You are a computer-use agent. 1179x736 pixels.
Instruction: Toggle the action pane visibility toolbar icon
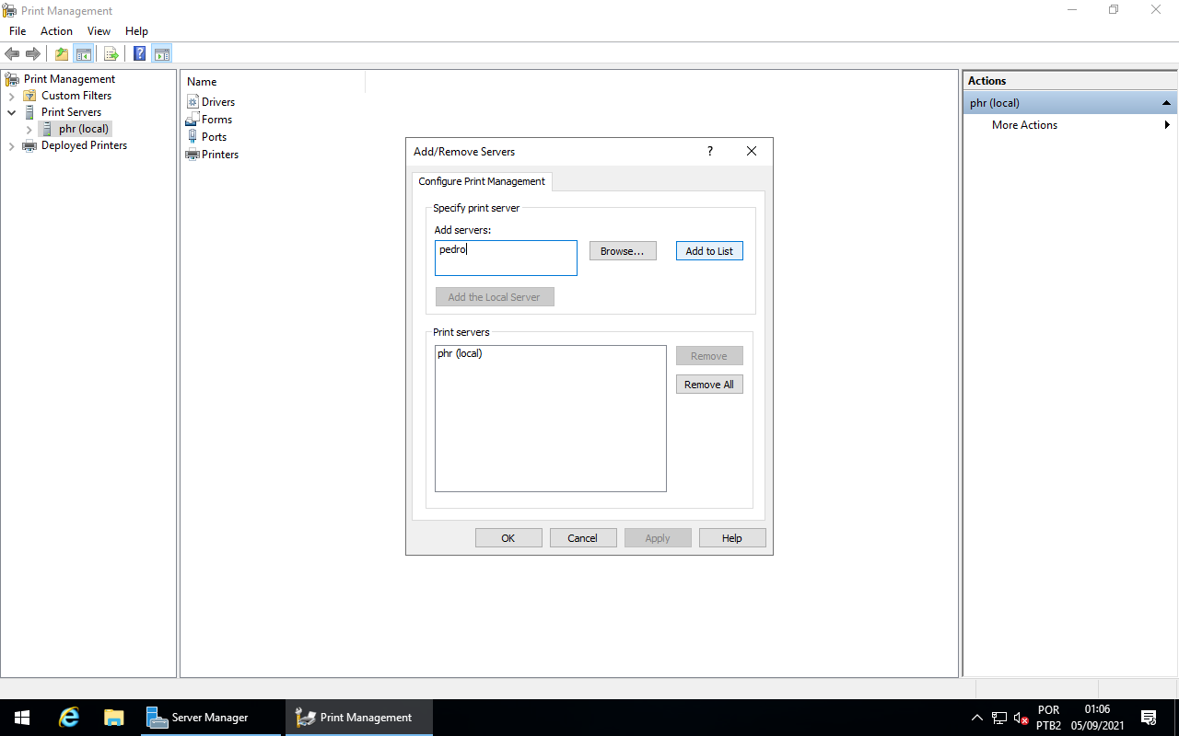tap(162, 52)
